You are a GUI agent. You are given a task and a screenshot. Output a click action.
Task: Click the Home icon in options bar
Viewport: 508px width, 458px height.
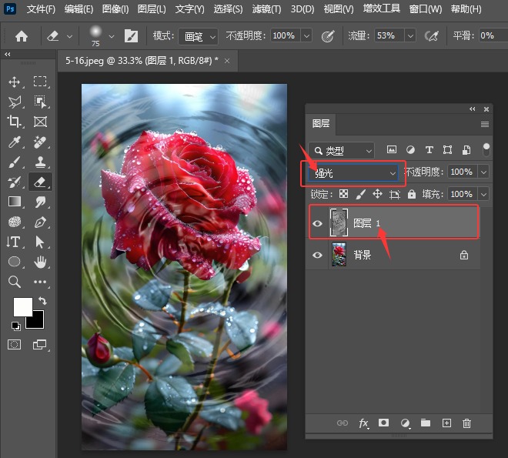[22, 36]
